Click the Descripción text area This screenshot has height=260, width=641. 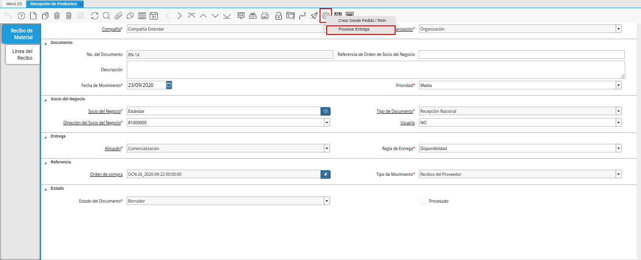pos(376,70)
